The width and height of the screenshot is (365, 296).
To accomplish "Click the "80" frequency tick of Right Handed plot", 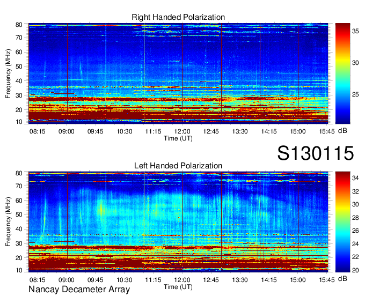I will click(19, 25).
